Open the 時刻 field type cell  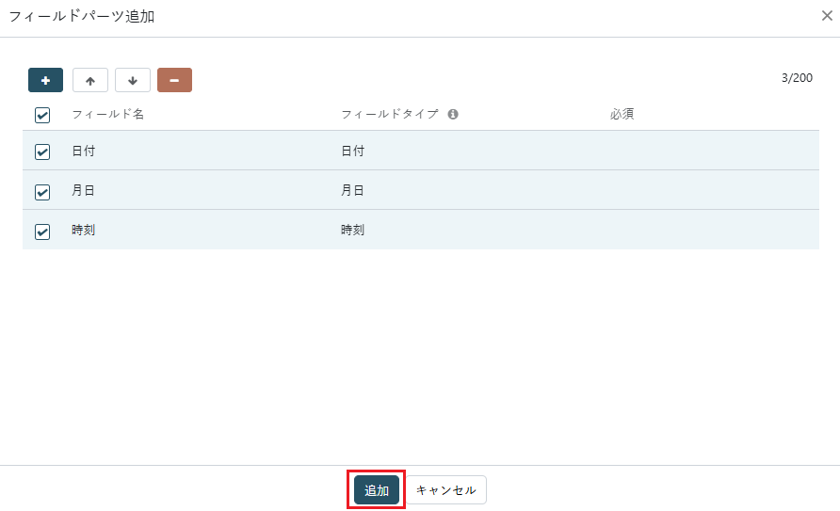(352, 230)
